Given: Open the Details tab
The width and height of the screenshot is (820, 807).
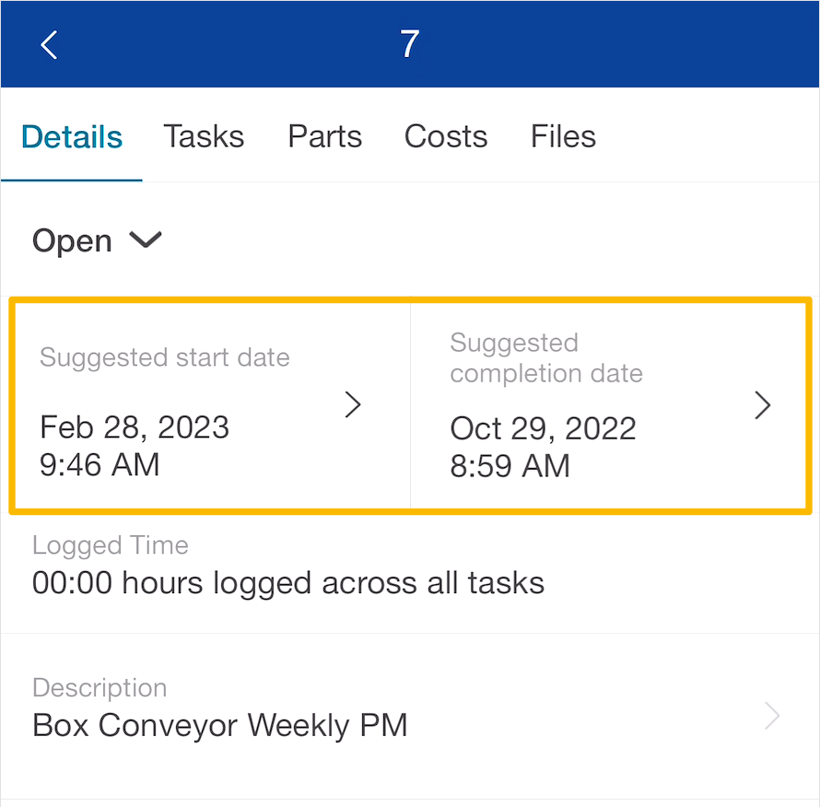Looking at the screenshot, I should pos(72,137).
